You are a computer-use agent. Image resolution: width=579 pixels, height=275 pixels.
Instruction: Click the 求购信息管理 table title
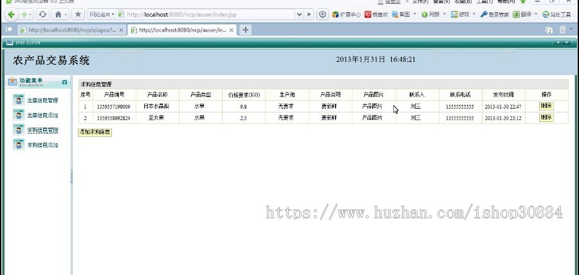pos(96,84)
